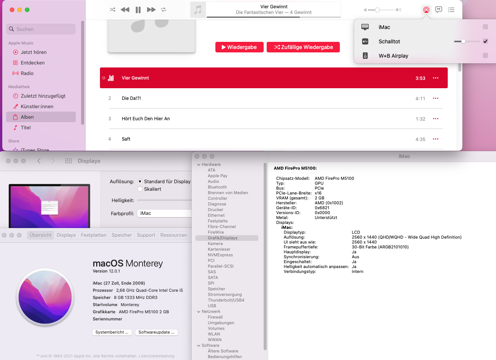Toggle shuffle in Music toolbar

(112, 10)
